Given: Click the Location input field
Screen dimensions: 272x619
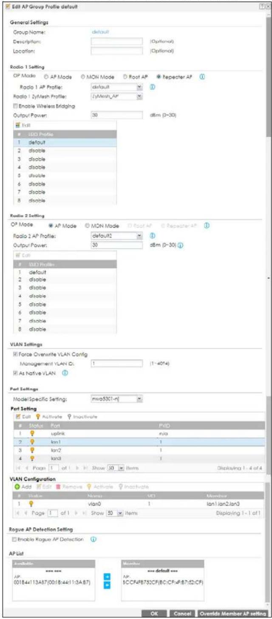Looking at the screenshot, I should [x=116, y=51].
